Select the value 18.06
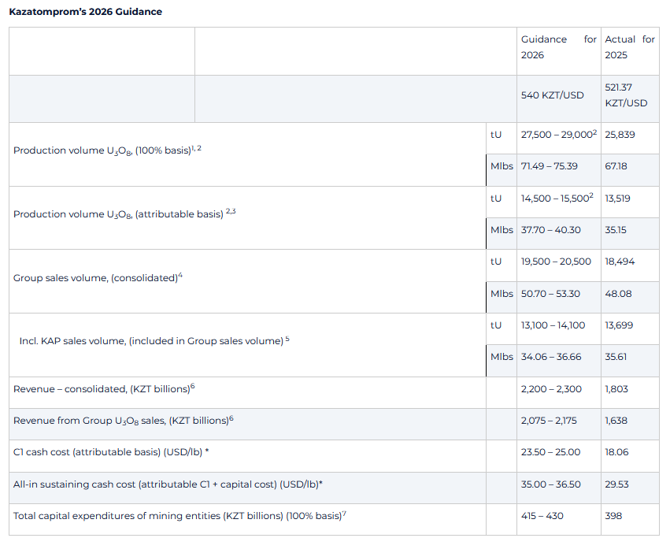The image size is (670, 538). 616,452
